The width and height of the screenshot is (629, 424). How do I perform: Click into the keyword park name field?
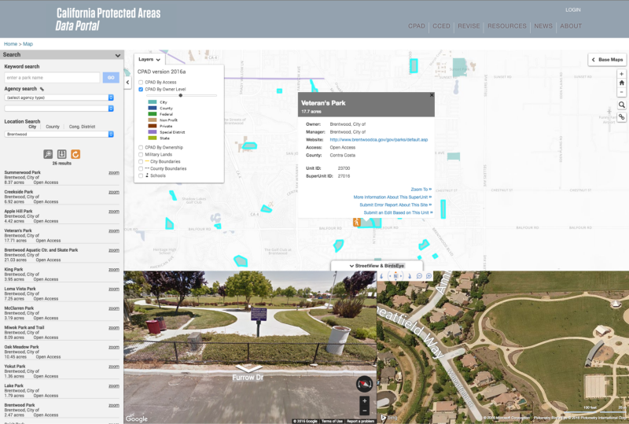[x=52, y=78]
